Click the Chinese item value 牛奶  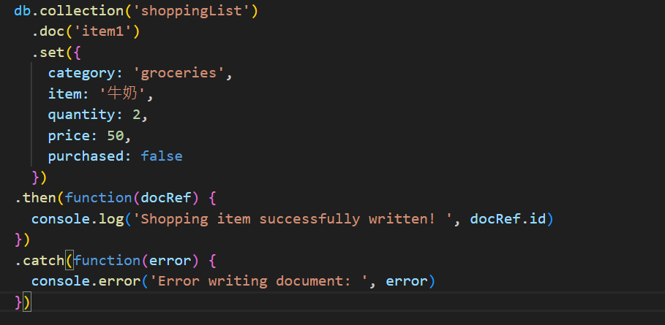pos(123,93)
